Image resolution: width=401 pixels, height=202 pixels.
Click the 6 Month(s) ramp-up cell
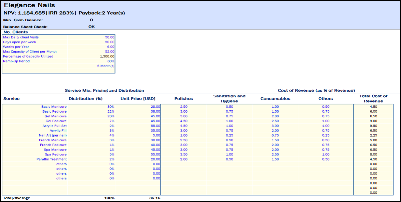(x=106, y=66)
